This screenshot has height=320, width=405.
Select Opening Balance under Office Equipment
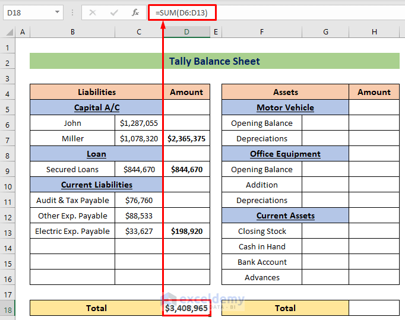coord(262,169)
